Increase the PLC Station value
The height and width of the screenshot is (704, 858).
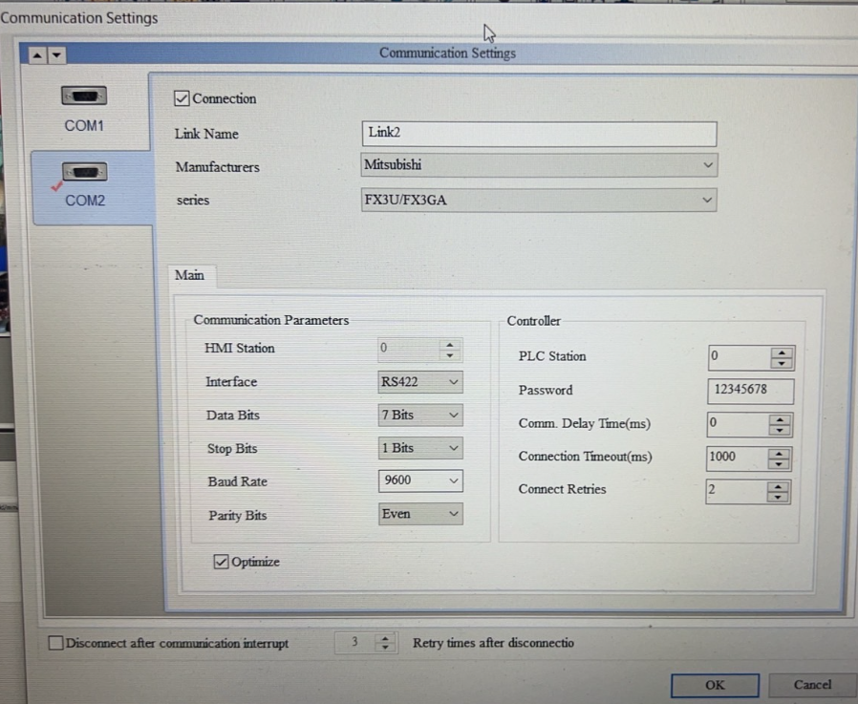(782, 353)
